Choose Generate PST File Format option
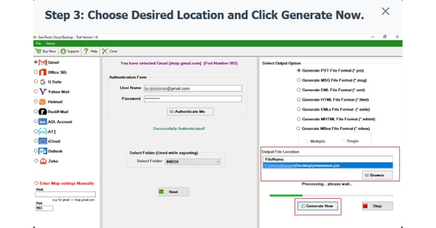This screenshot has width=436, height=228. coord(299,70)
